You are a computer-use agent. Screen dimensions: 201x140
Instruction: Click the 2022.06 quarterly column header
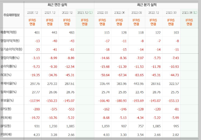(120, 12)
